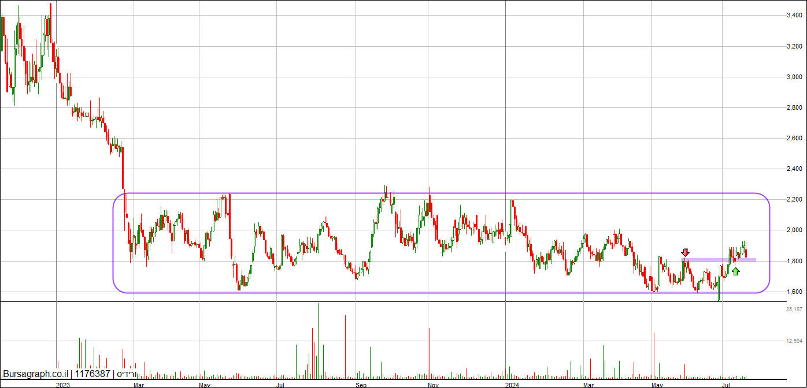Click the 2023 year label on time axis
The image size is (807, 388).
pyautogui.click(x=63, y=384)
